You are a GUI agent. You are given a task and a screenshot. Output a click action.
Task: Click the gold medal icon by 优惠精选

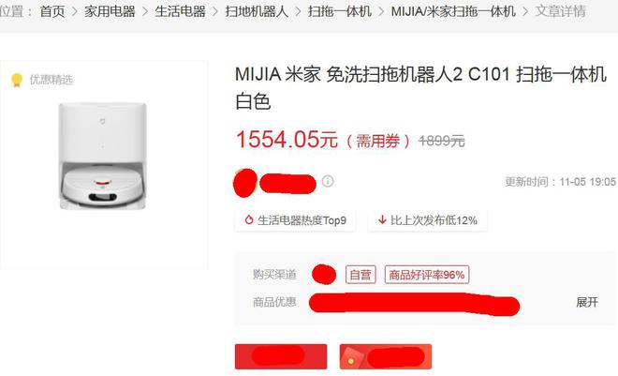(17, 80)
